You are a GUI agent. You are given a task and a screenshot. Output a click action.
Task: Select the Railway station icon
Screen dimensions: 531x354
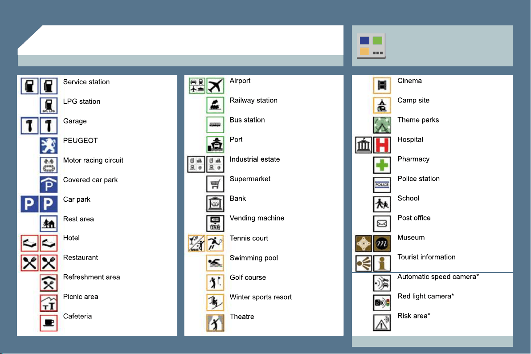coord(215,105)
